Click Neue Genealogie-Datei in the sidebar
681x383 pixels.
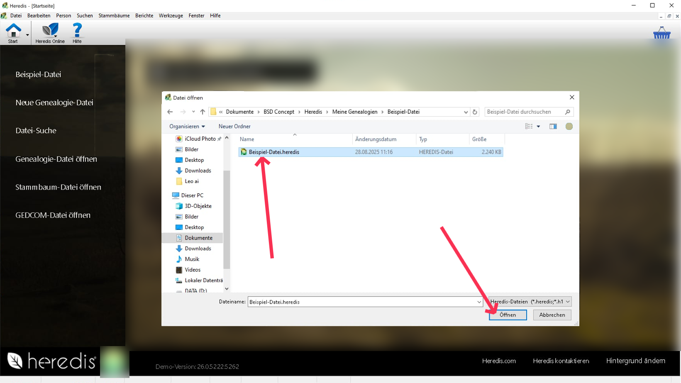pos(54,102)
